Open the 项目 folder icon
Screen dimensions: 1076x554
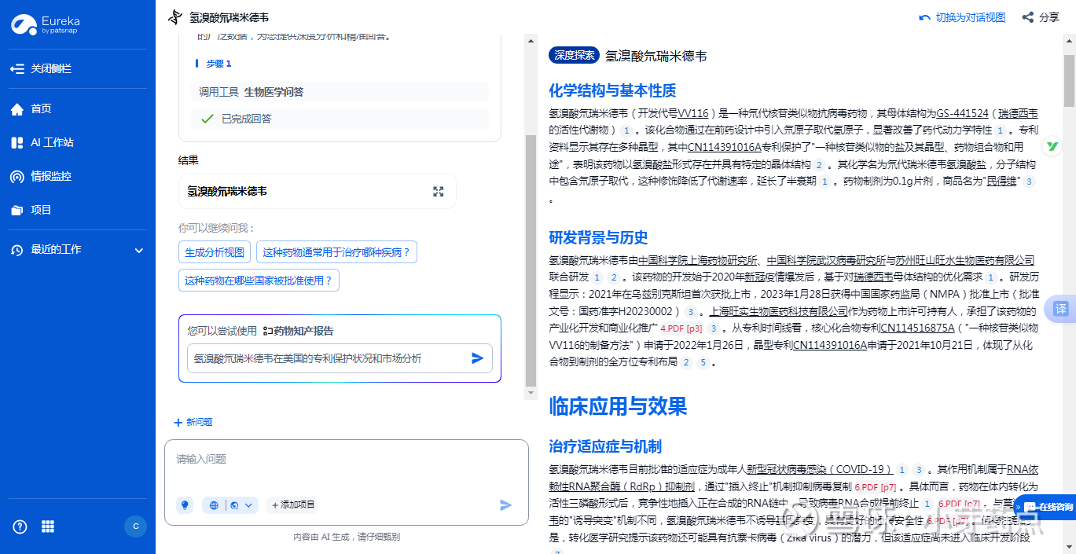point(17,211)
